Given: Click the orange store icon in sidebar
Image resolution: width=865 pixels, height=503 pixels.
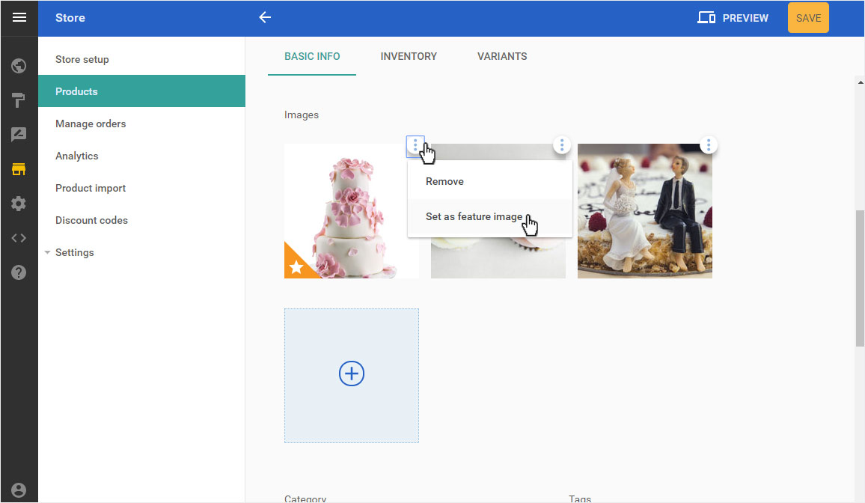Looking at the screenshot, I should (x=19, y=169).
